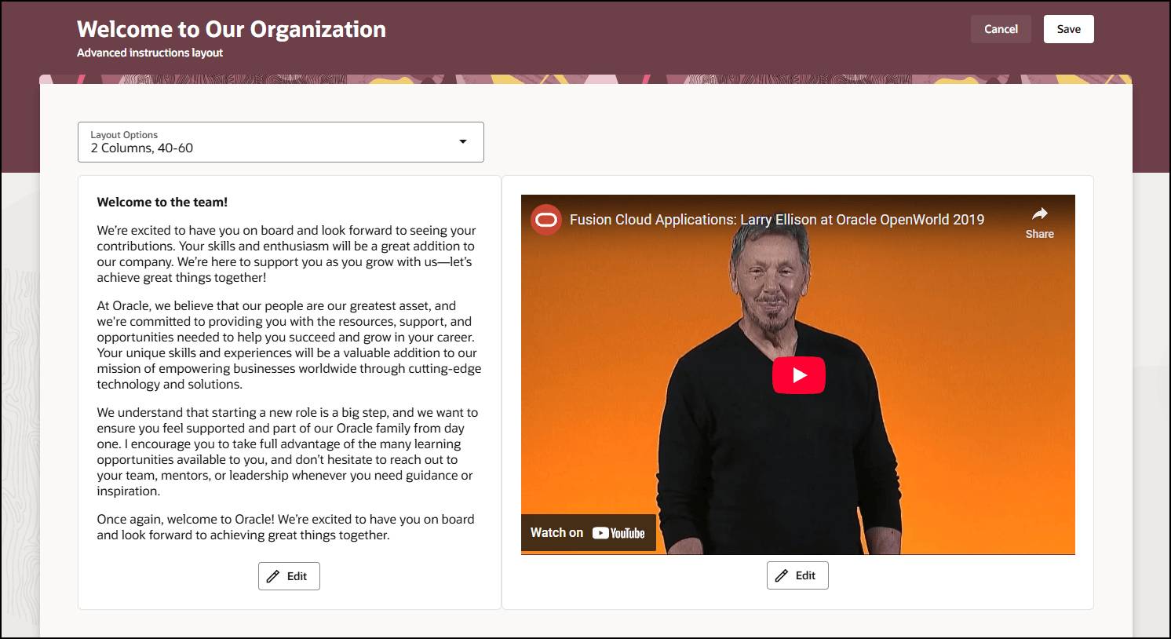Click the Oracle channel logo icon

[546, 220]
